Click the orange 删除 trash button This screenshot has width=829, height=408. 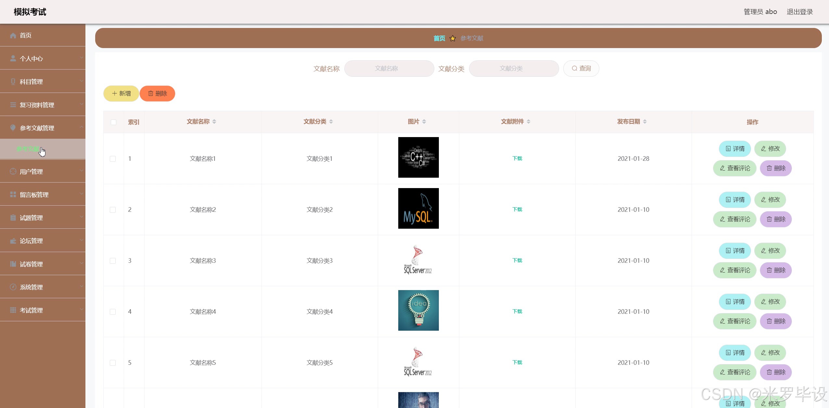pyautogui.click(x=158, y=94)
